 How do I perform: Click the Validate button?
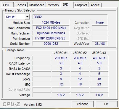83,104
